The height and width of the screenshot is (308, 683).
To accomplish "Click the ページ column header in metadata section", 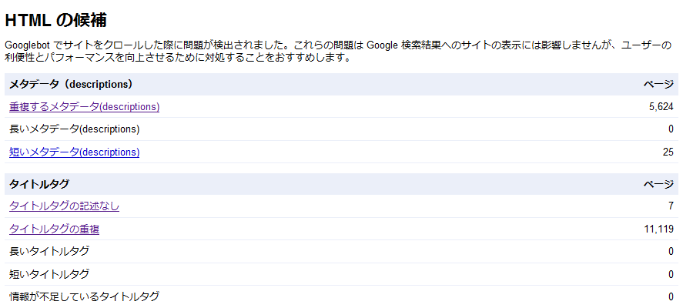I will click(658, 84).
